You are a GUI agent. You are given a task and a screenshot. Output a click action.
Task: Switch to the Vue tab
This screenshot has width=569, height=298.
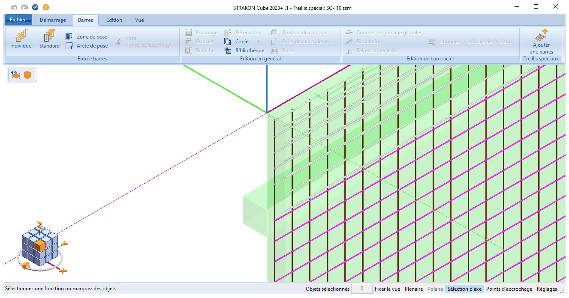(x=139, y=20)
